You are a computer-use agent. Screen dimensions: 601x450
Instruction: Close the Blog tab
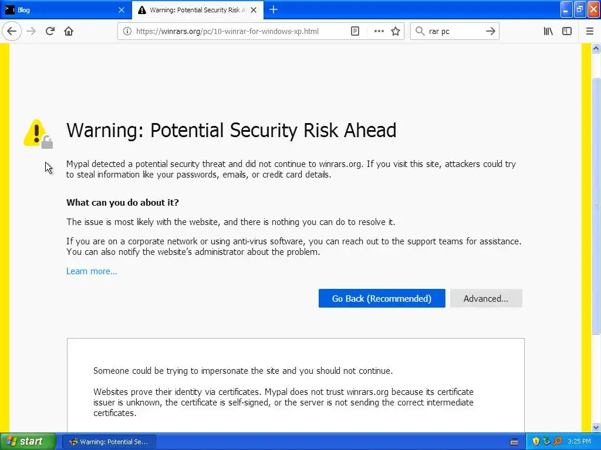(x=121, y=10)
